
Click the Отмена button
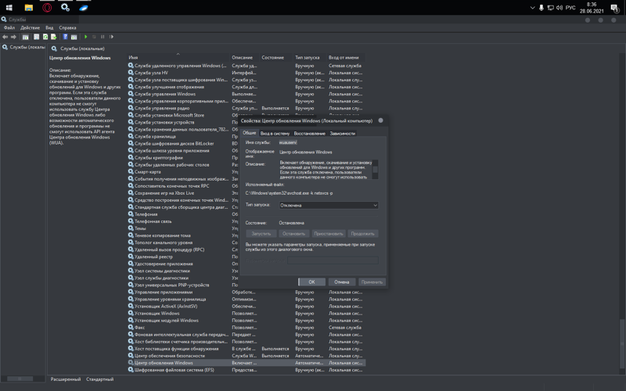pyautogui.click(x=342, y=282)
